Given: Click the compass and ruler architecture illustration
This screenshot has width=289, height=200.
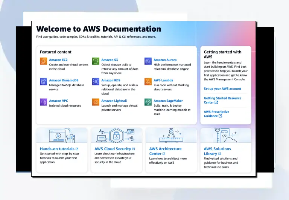Looking at the screenshot, I should [171, 136].
